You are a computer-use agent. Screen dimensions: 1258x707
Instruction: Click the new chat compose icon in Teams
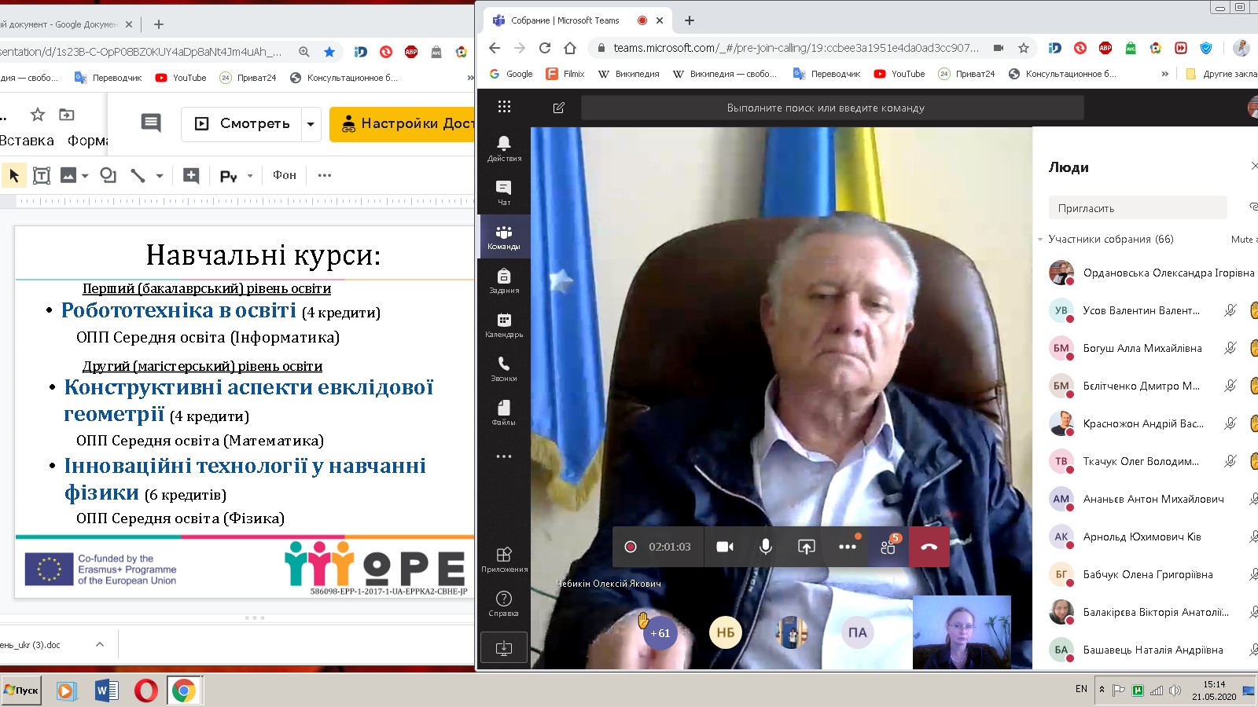tap(559, 108)
